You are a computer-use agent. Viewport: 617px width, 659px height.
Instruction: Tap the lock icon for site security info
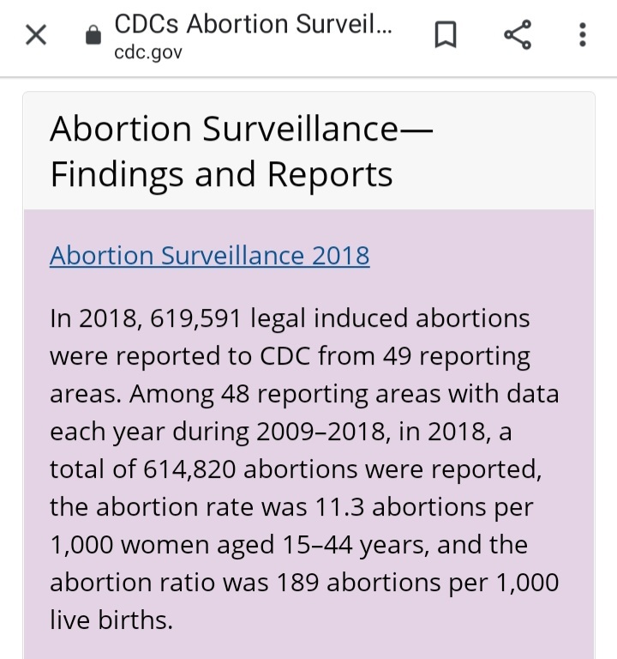[93, 35]
